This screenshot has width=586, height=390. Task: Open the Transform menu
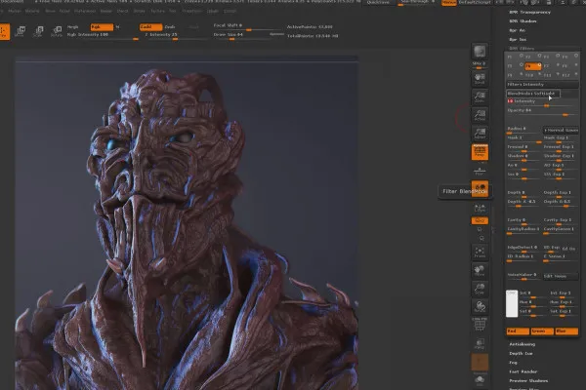[x=191, y=11]
